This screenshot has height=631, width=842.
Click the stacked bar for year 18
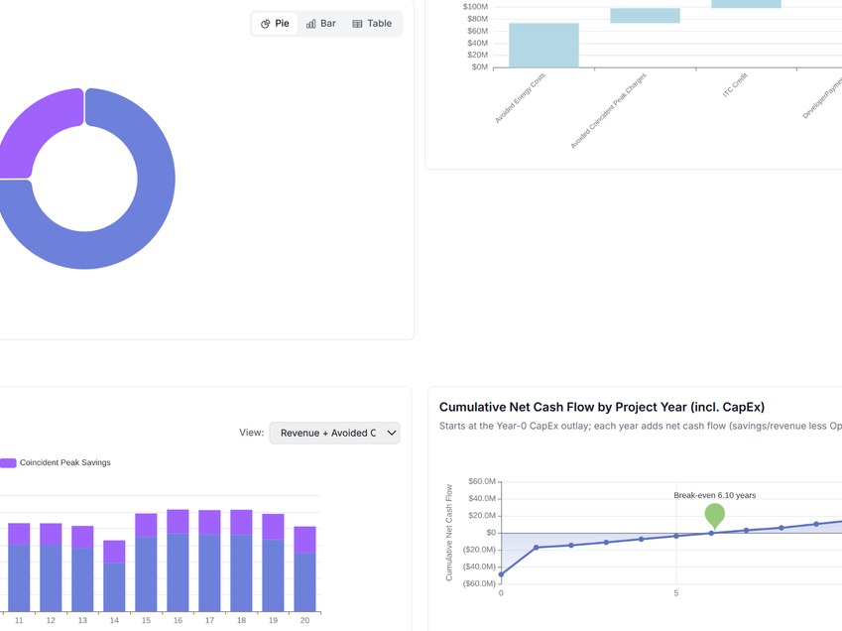241,561
